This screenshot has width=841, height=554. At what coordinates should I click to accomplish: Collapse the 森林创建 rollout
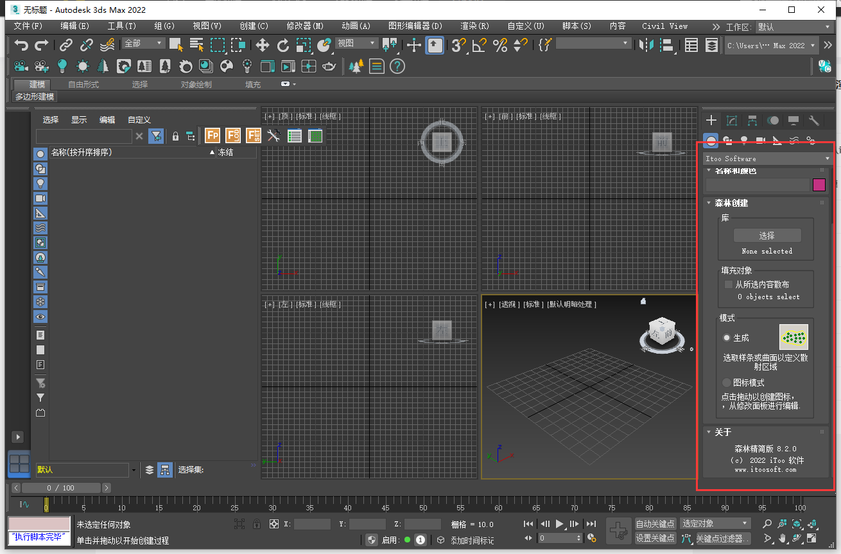click(708, 203)
